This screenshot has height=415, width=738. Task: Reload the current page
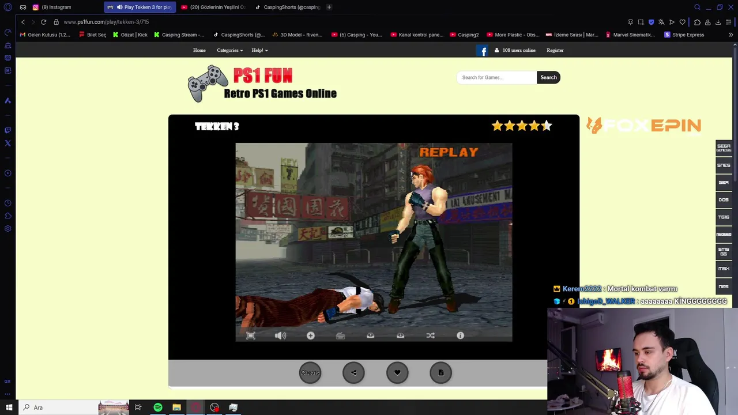(43, 22)
